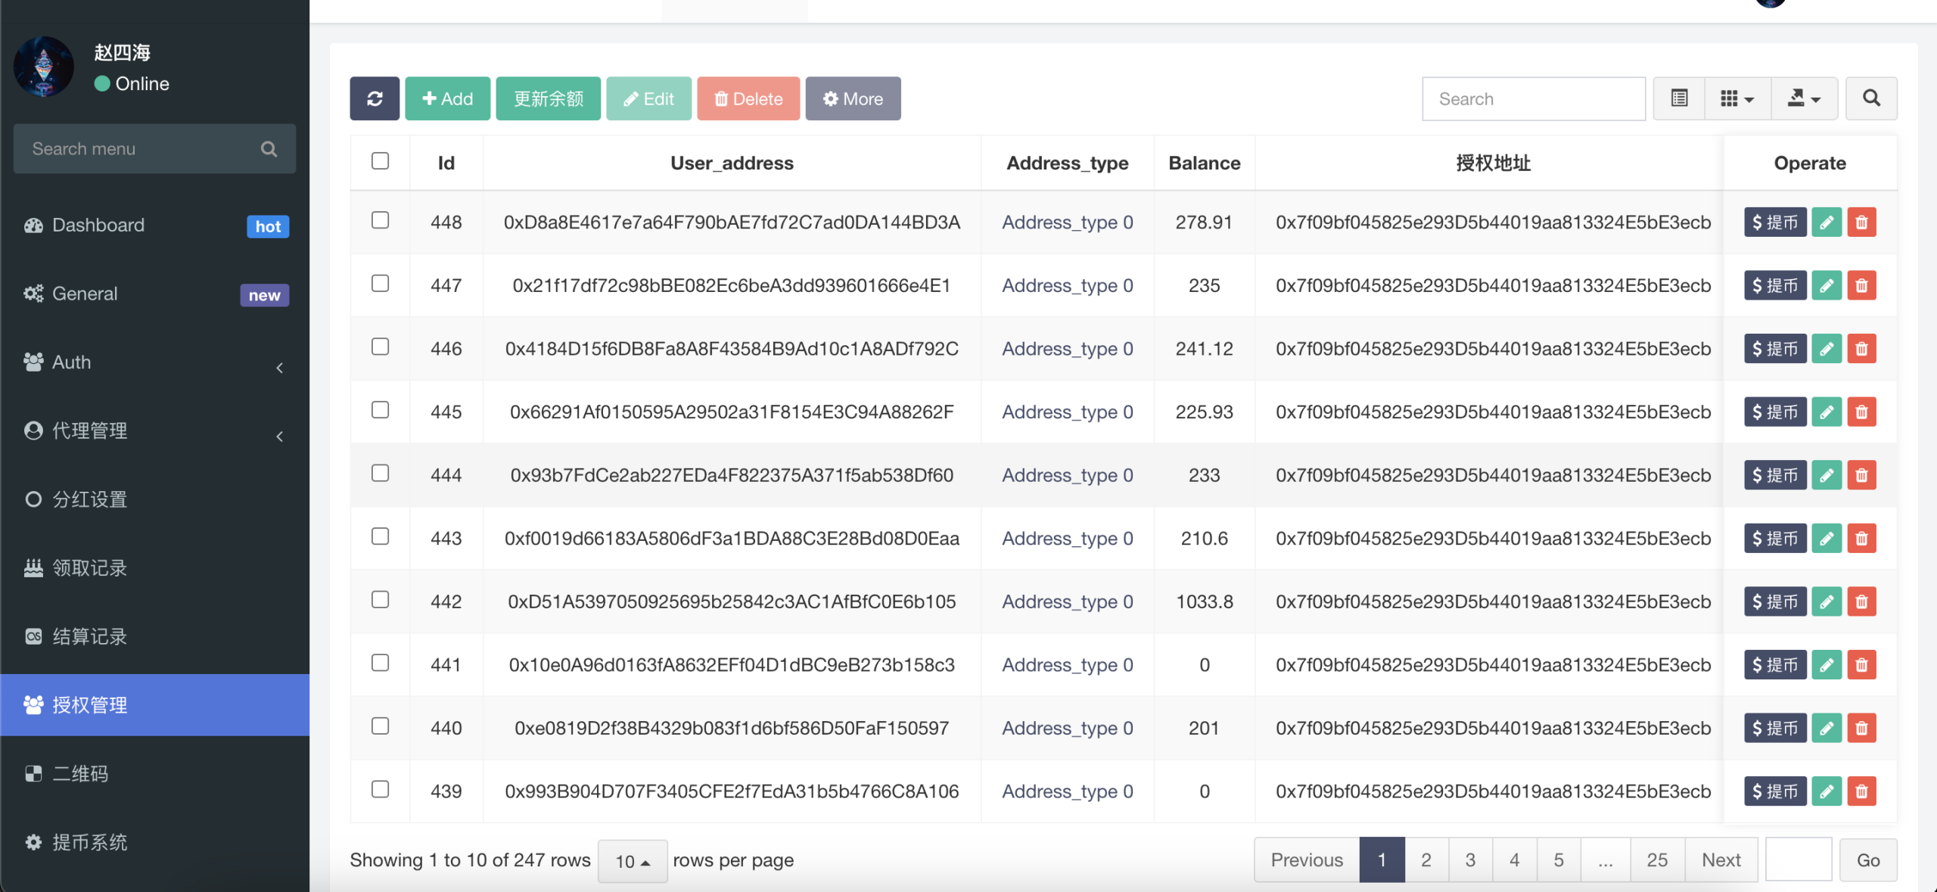Click the magnifier common search icon
Image resolution: width=1937 pixels, height=892 pixels.
point(1871,98)
